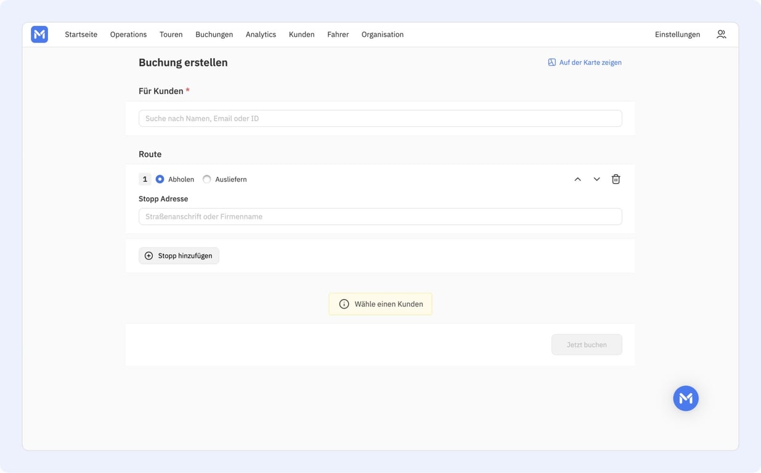761x473 pixels.
Task: Click the Buchung erstellen heading
Action: coord(183,62)
